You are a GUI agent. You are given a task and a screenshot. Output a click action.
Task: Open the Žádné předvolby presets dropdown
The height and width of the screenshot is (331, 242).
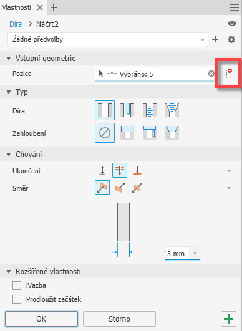click(x=108, y=39)
